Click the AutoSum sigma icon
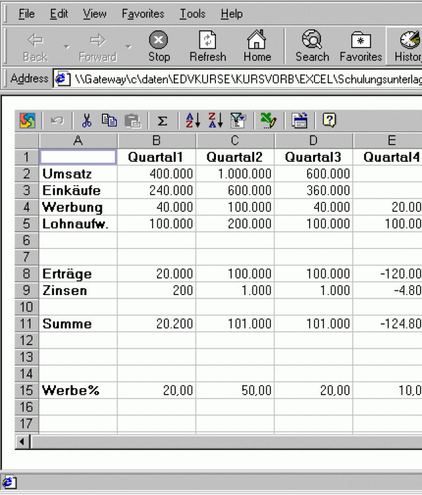The height and width of the screenshot is (495, 422). (162, 121)
